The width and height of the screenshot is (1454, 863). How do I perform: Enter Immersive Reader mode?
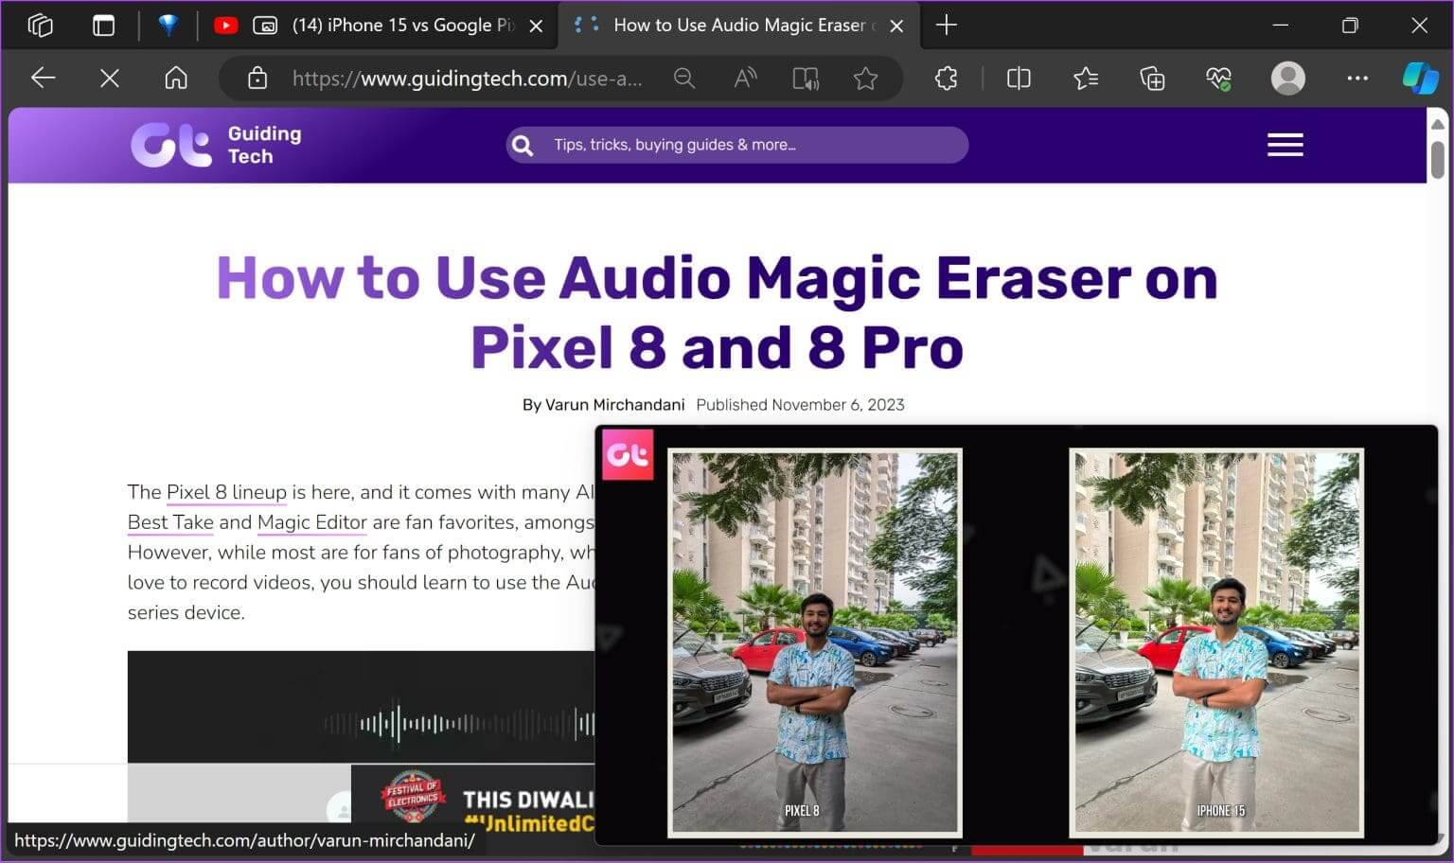(806, 79)
